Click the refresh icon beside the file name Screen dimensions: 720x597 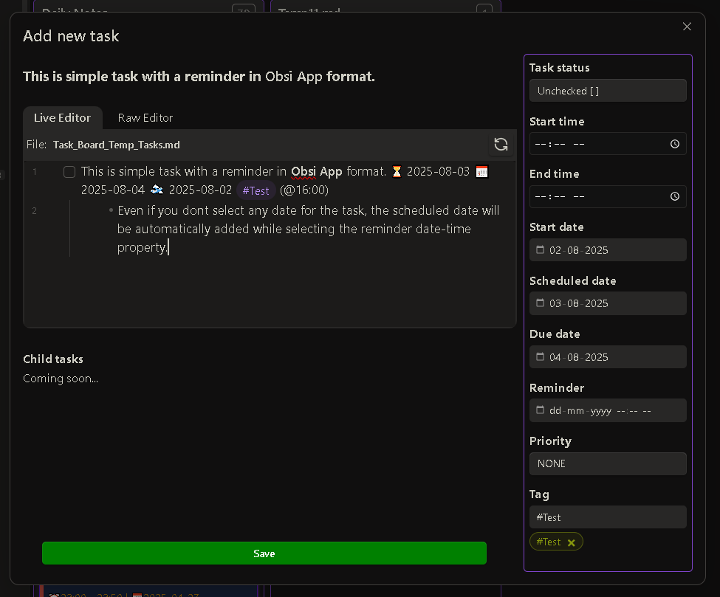[x=501, y=145]
